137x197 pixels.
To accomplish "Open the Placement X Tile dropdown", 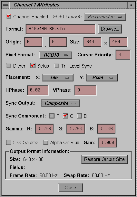I will click(x=58, y=78).
